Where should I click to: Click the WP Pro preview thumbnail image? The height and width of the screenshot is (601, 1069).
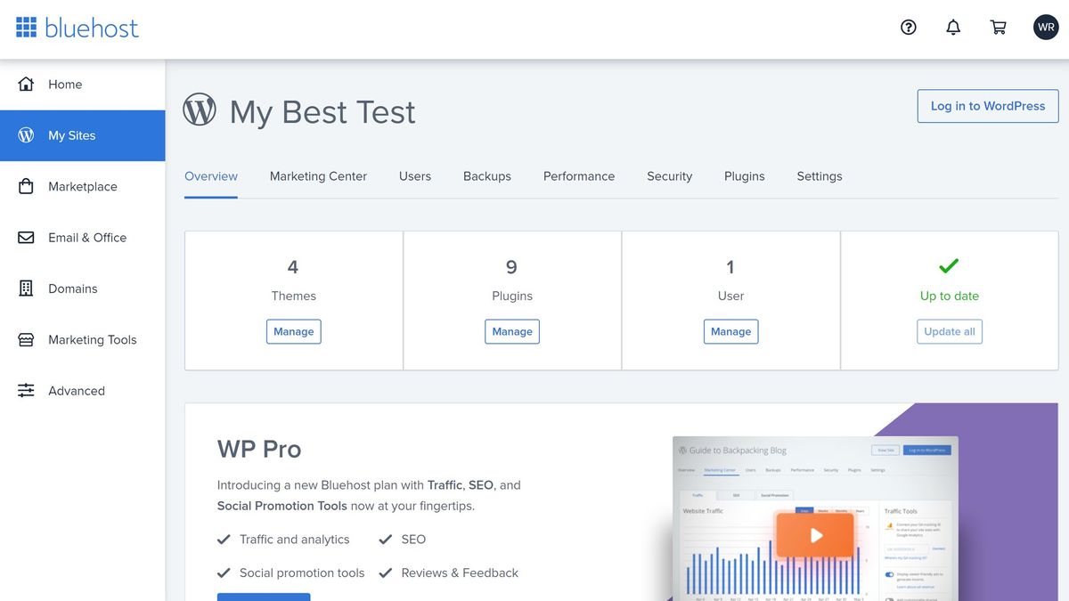pos(815,518)
